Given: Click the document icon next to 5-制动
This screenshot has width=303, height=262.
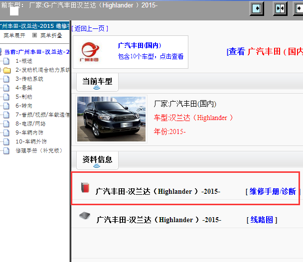Looking at the screenshot, I should click(x=6, y=97).
